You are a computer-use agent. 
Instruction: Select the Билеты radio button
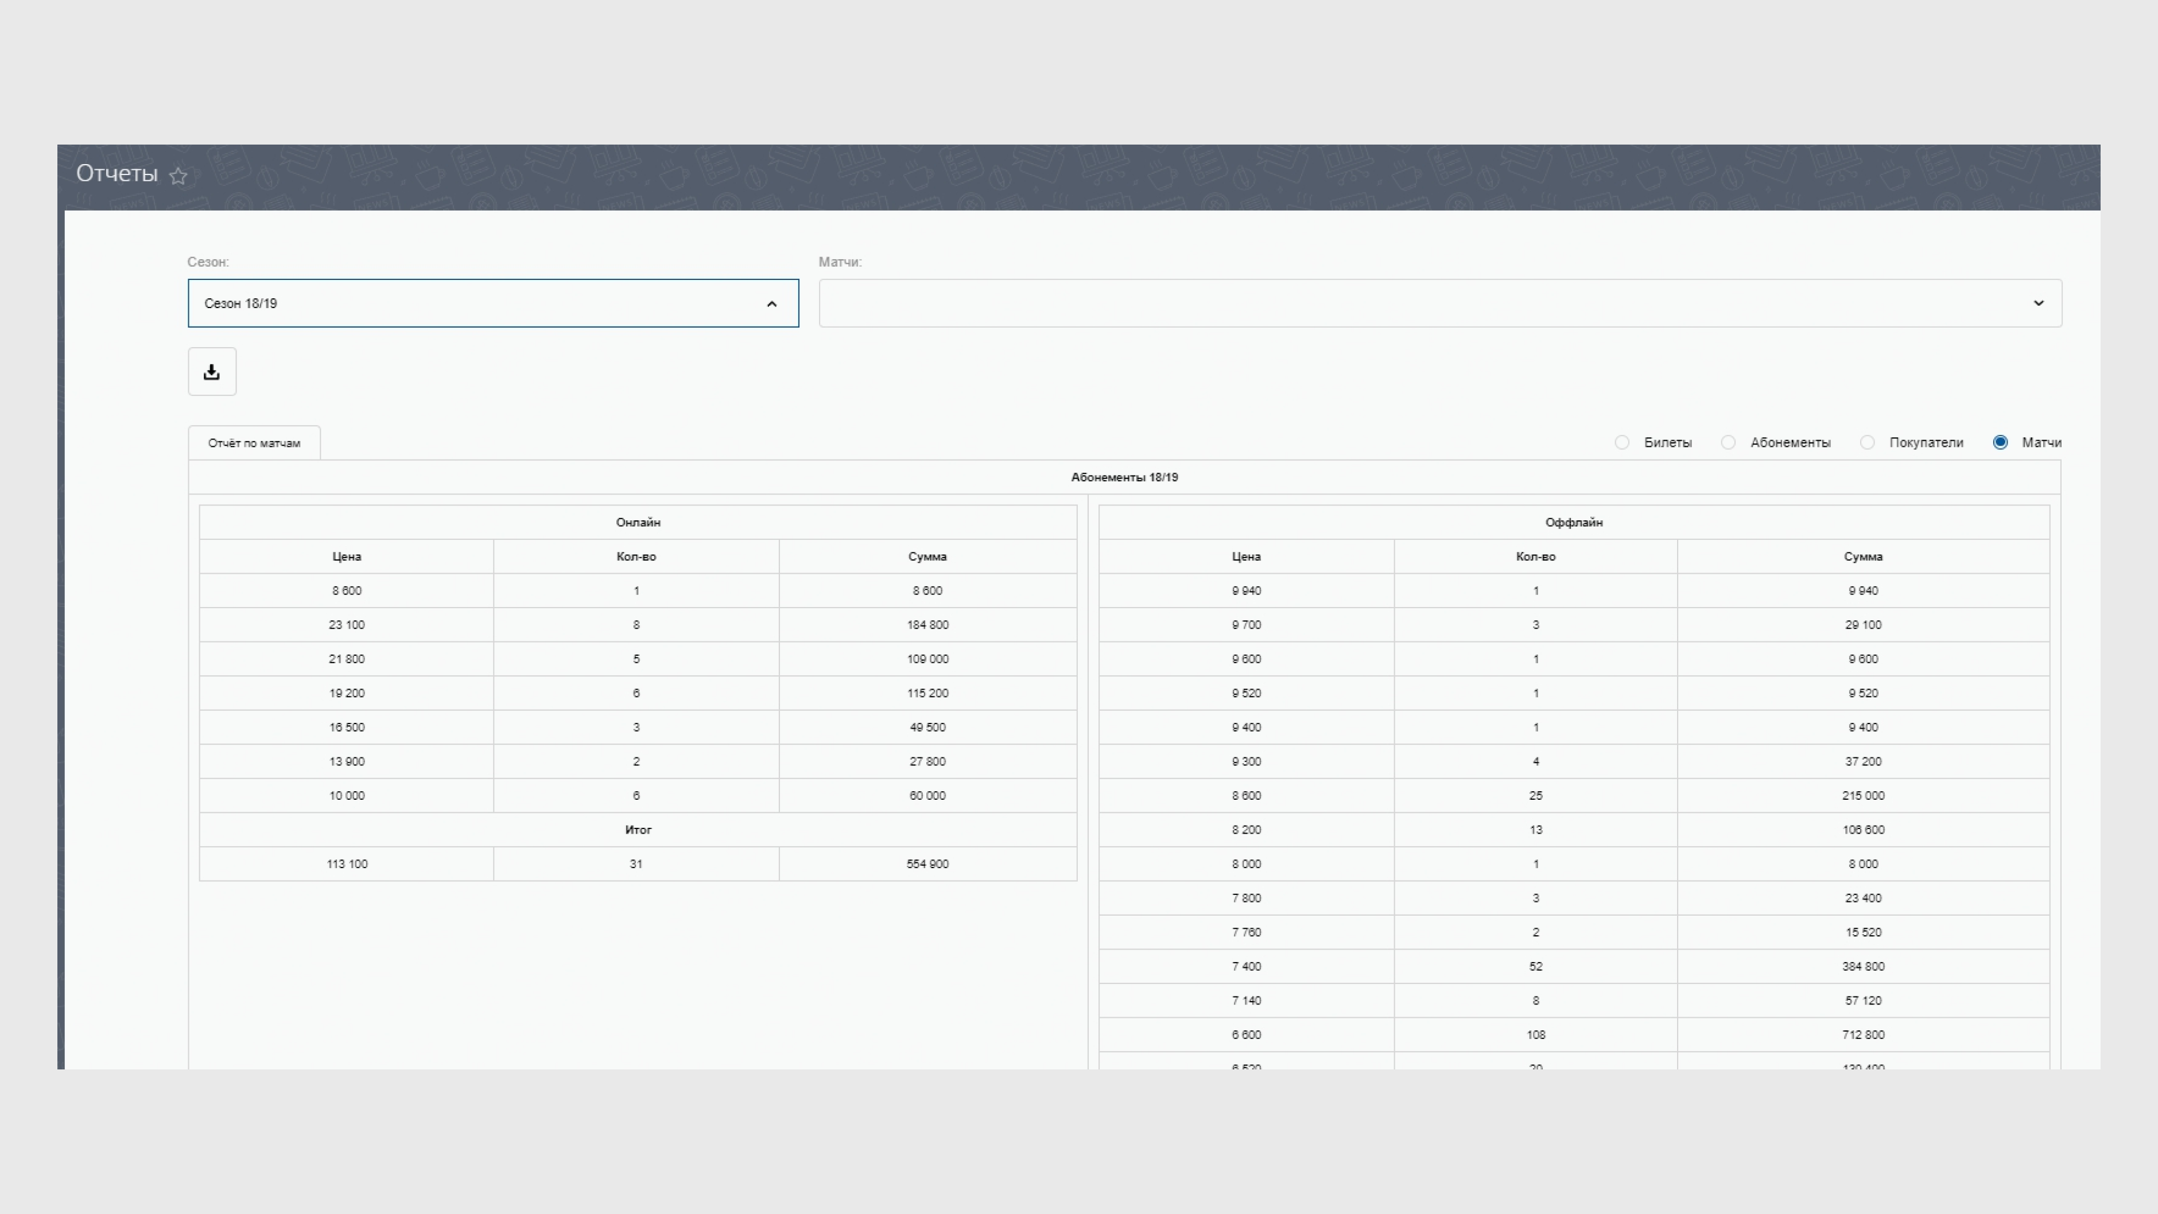(1622, 443)
